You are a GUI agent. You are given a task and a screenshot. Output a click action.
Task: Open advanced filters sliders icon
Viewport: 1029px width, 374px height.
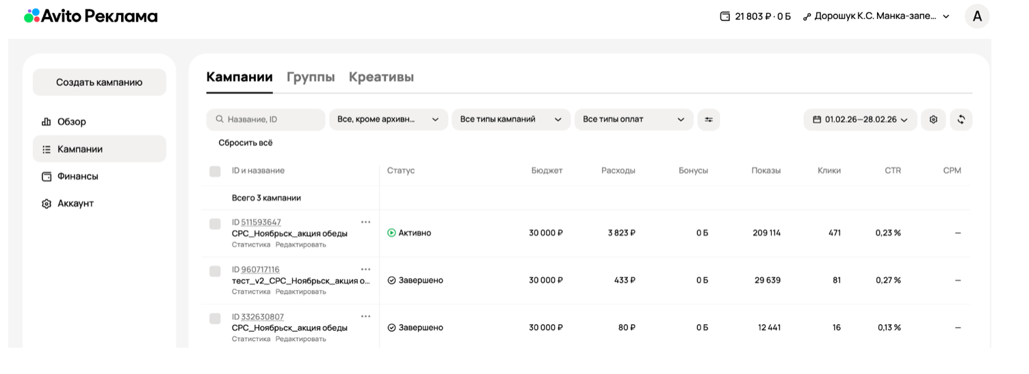[708, 119]
